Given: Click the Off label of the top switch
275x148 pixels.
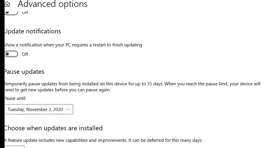Looking at the screenshot, I should pos(25,13).
